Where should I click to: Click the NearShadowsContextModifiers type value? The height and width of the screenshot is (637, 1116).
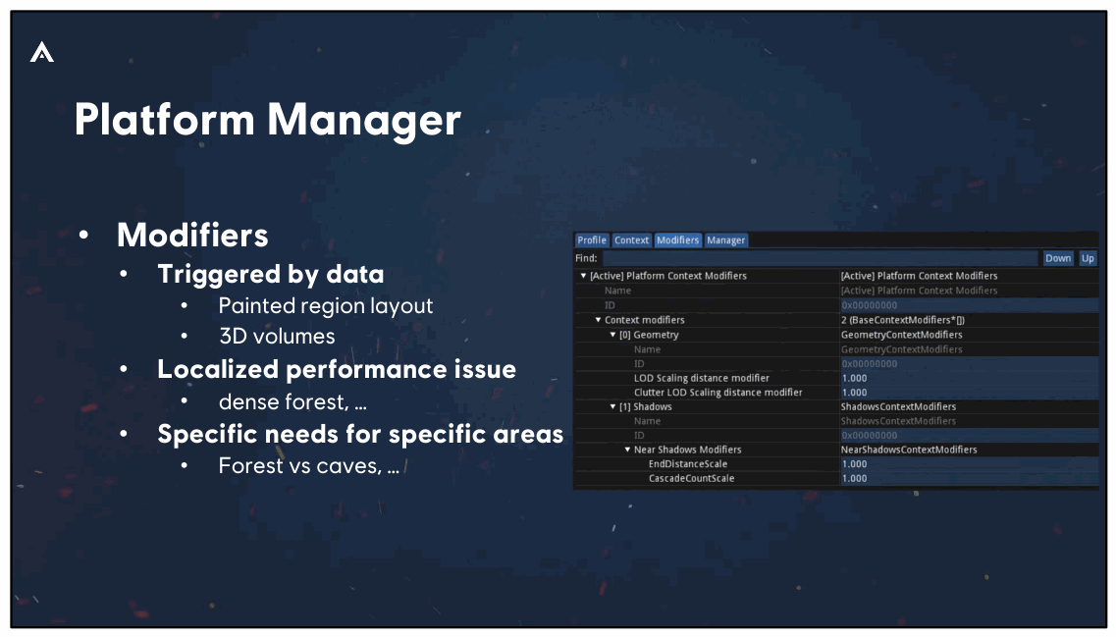coord(909,450)
